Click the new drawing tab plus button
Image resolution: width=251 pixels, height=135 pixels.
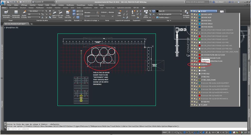pyautogui.click(x=32, y=24)
